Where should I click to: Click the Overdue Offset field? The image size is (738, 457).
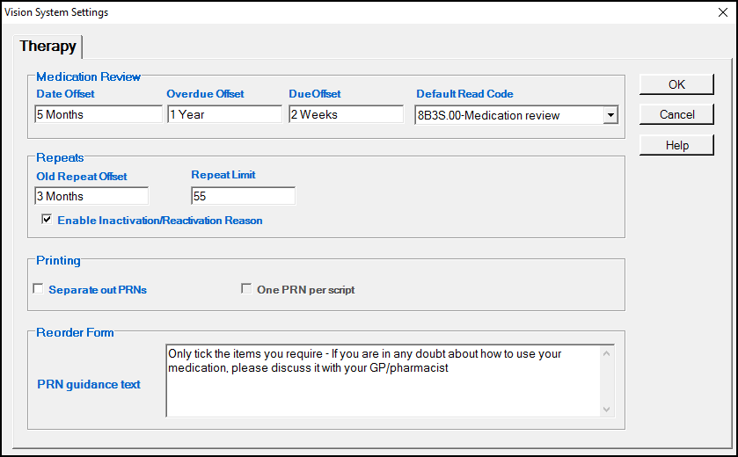pos(224,114)
